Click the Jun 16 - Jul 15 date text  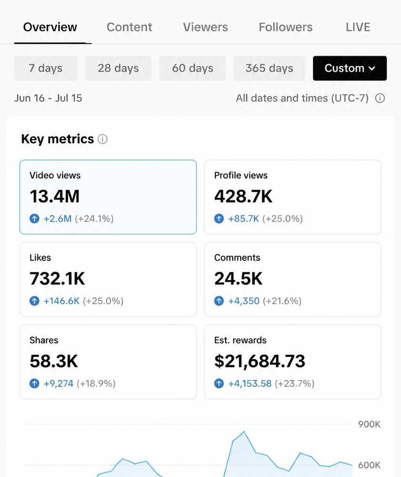point(48,98)
